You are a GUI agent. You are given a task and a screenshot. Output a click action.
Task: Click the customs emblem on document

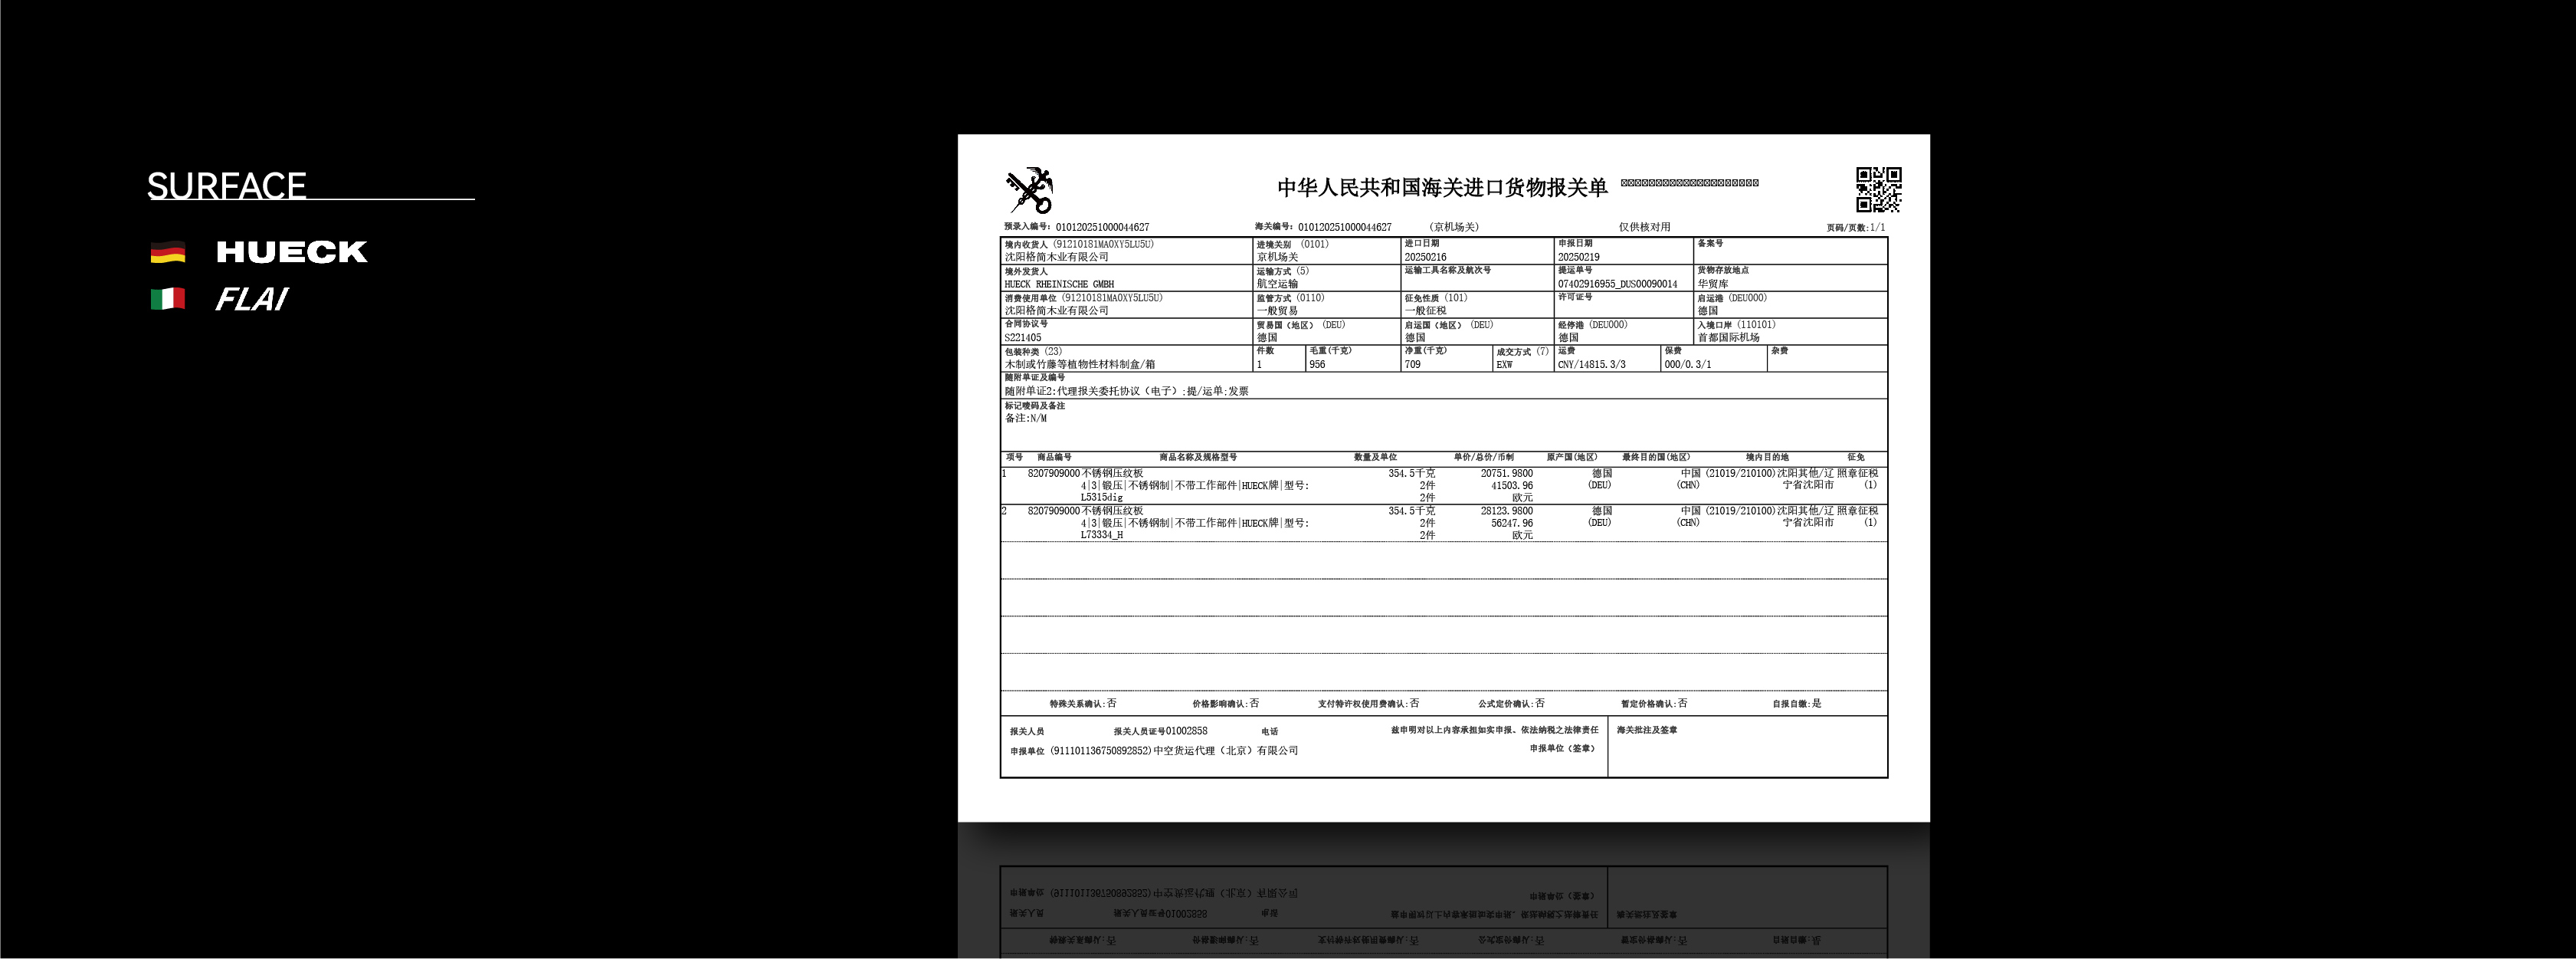[1029, 190]
